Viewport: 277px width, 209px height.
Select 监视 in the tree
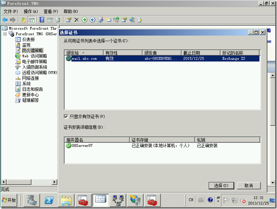[26, 45]
